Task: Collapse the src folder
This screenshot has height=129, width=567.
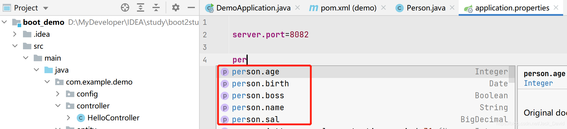Action: 15,46
